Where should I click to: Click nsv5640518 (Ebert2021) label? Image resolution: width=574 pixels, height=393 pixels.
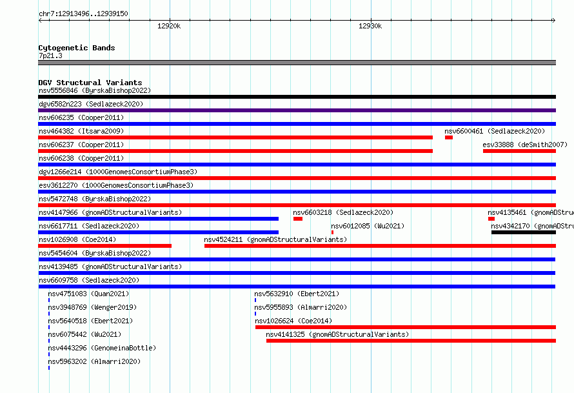point(90,321)
